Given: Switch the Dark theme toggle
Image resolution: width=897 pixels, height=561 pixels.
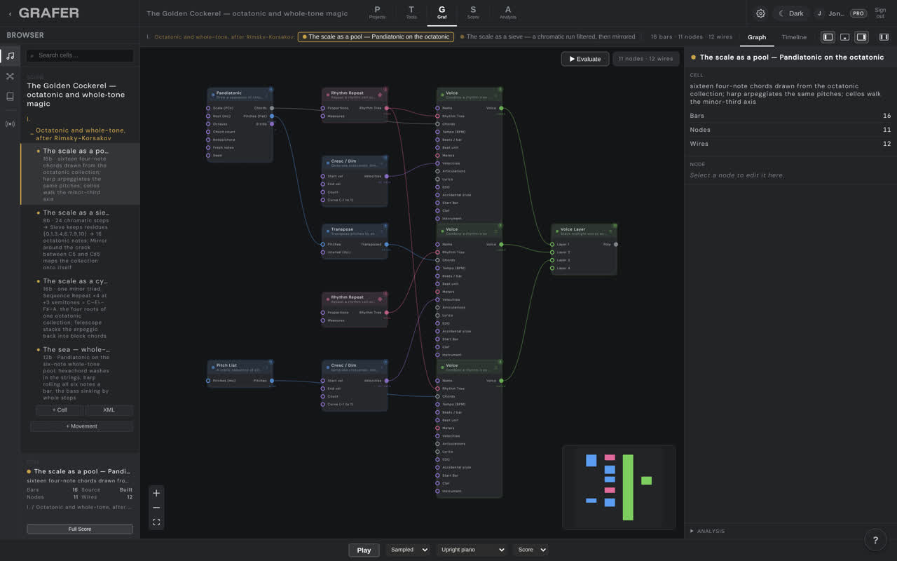Looking at the screenshot, I should (x=791, y=13).
